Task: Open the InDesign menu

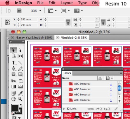Action: click(23, 3)
